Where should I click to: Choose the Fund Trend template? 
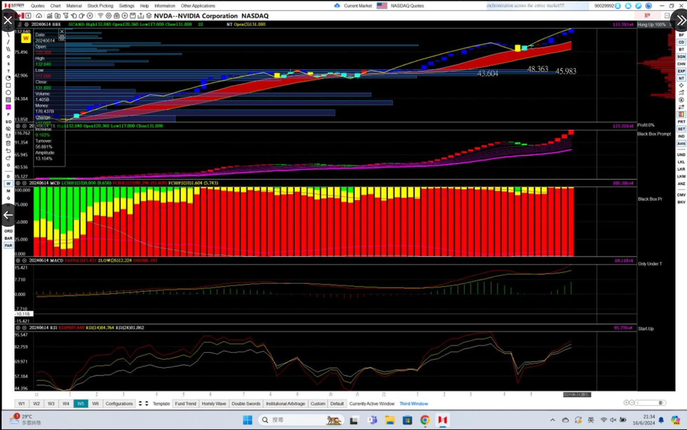[185, 404]
